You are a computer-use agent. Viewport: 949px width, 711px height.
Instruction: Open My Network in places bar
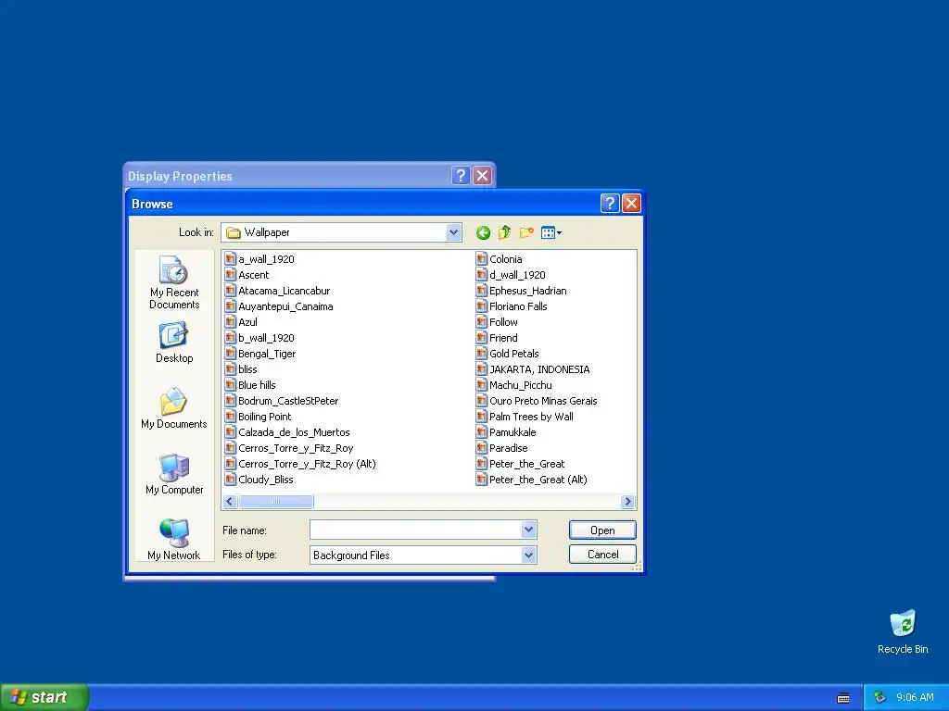(x=174, y=540)
